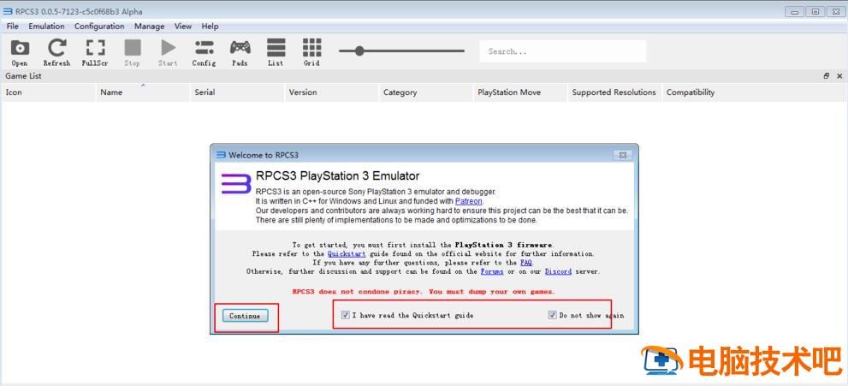Viewport: 848px width, 386px height.
Task: Adjust the icon size slider handle
Action: (x=359, y=51)
